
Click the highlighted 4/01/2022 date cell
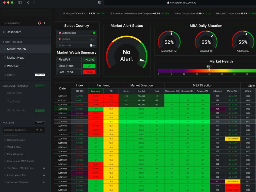click(x=62, y=109)
